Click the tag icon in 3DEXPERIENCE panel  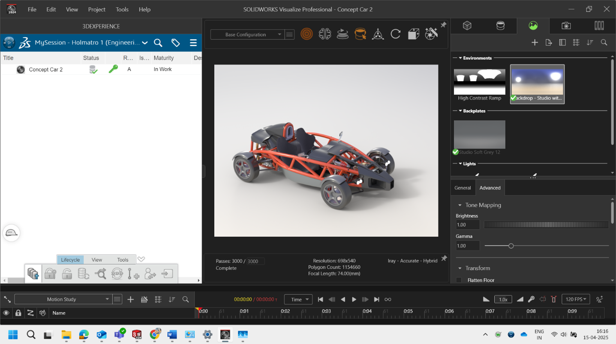(x=176, y=43)
